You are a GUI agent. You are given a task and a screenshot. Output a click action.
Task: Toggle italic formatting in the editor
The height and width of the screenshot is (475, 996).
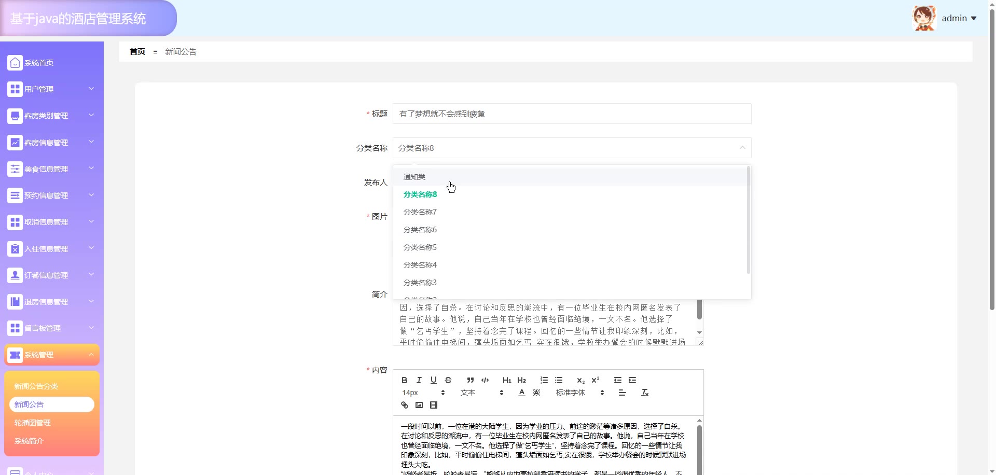[x=419, y=380]
